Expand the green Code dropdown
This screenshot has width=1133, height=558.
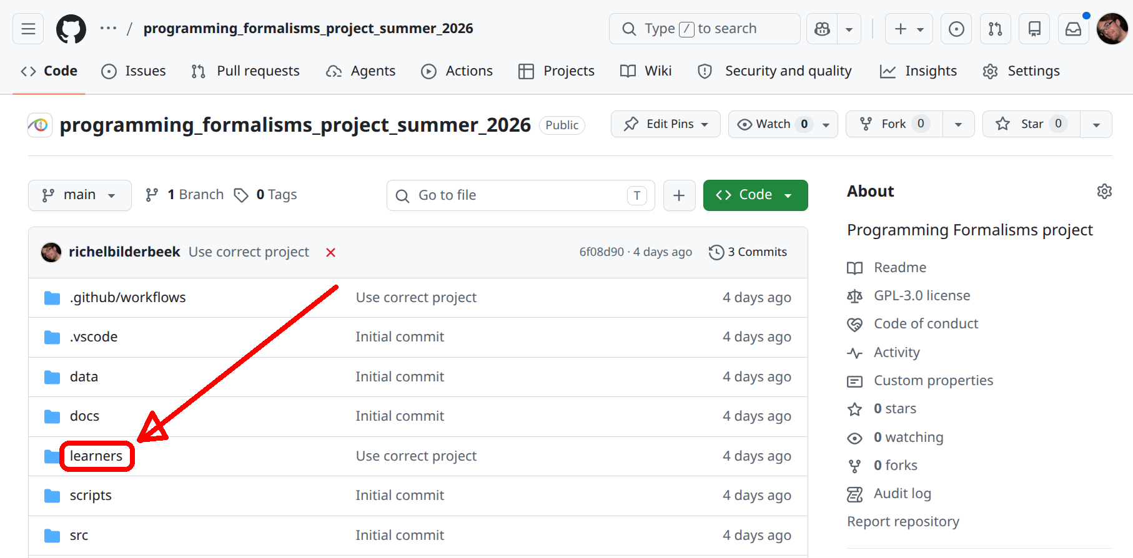tap(755, 195)
